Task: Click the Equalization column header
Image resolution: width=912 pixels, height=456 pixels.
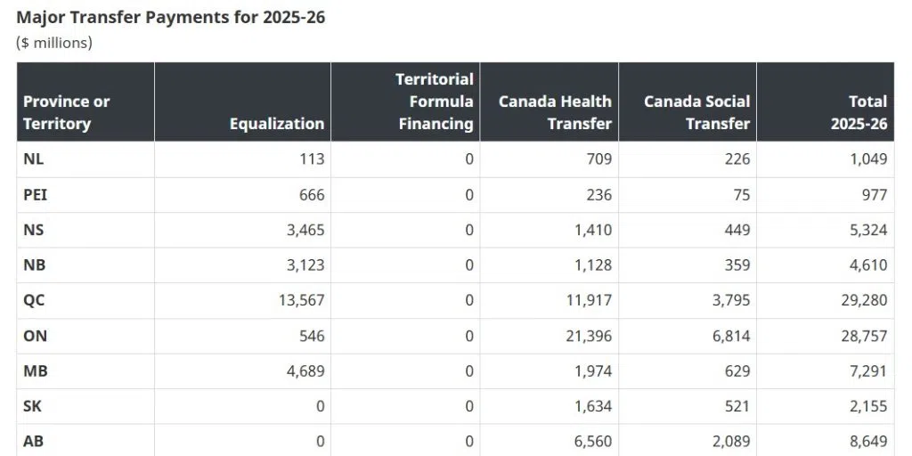Action: click(x=276, y=124)
